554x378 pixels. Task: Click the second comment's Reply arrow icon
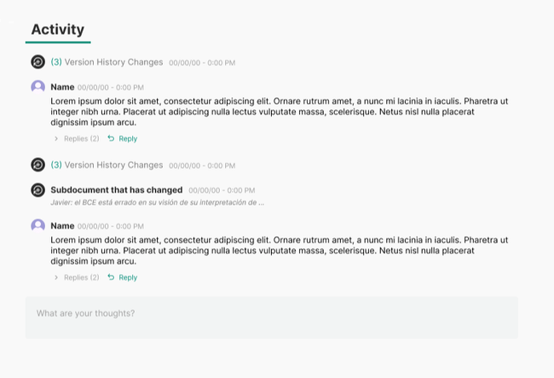111,277
